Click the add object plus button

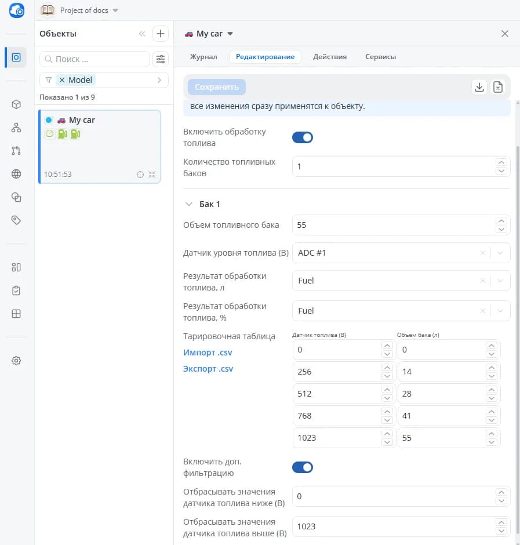(x=160, y=34)
